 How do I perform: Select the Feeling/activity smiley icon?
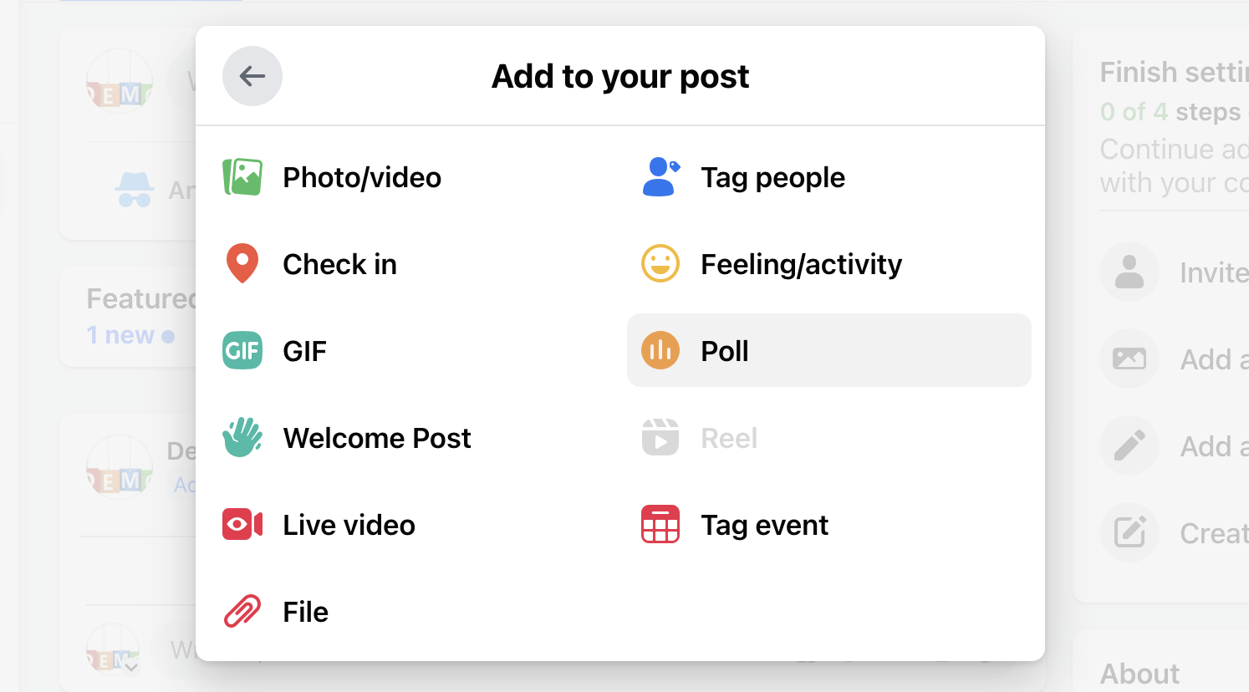tap(660, 263)
